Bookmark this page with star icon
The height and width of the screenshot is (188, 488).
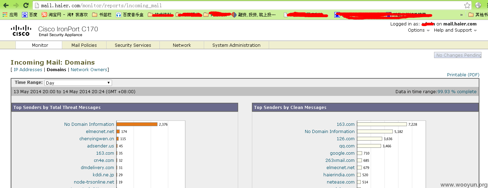coord(467,5)
